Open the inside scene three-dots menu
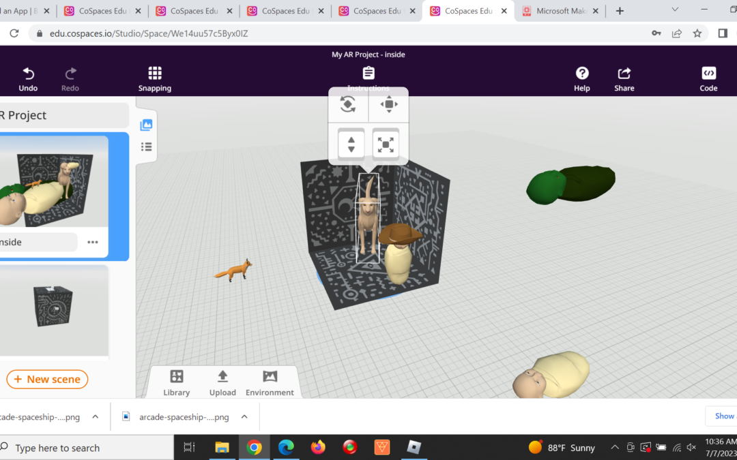This screenshot has height=460, width=737. pyautogui.click(x=93, y=242)
